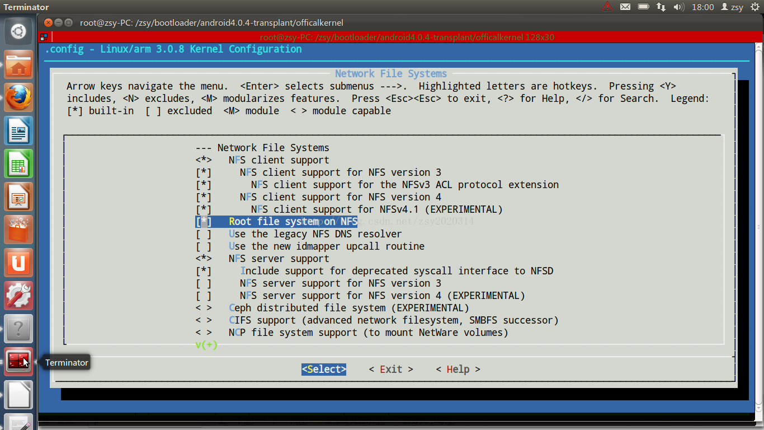
Task: Open mail envelope indicator in top panel
Action: (x=625, y=7)
